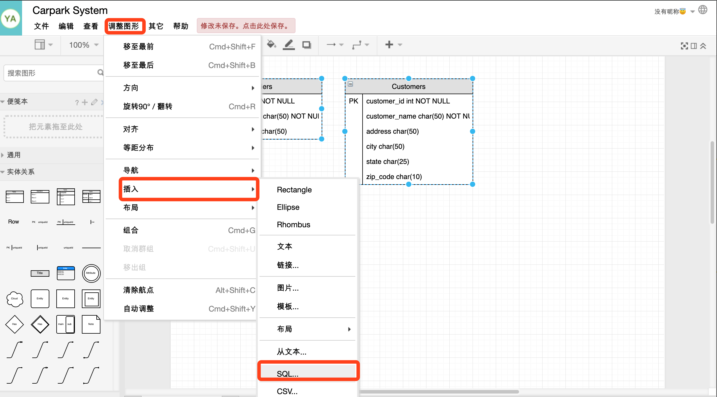Image resolution: width=717 pixels, height=397 pixels.
Task: Collapse the 实体关系 shape category
Action: point(20,172)
